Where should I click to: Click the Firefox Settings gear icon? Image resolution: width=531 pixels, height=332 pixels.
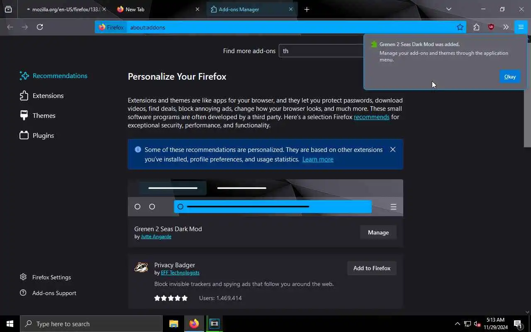tap(23, 277)
